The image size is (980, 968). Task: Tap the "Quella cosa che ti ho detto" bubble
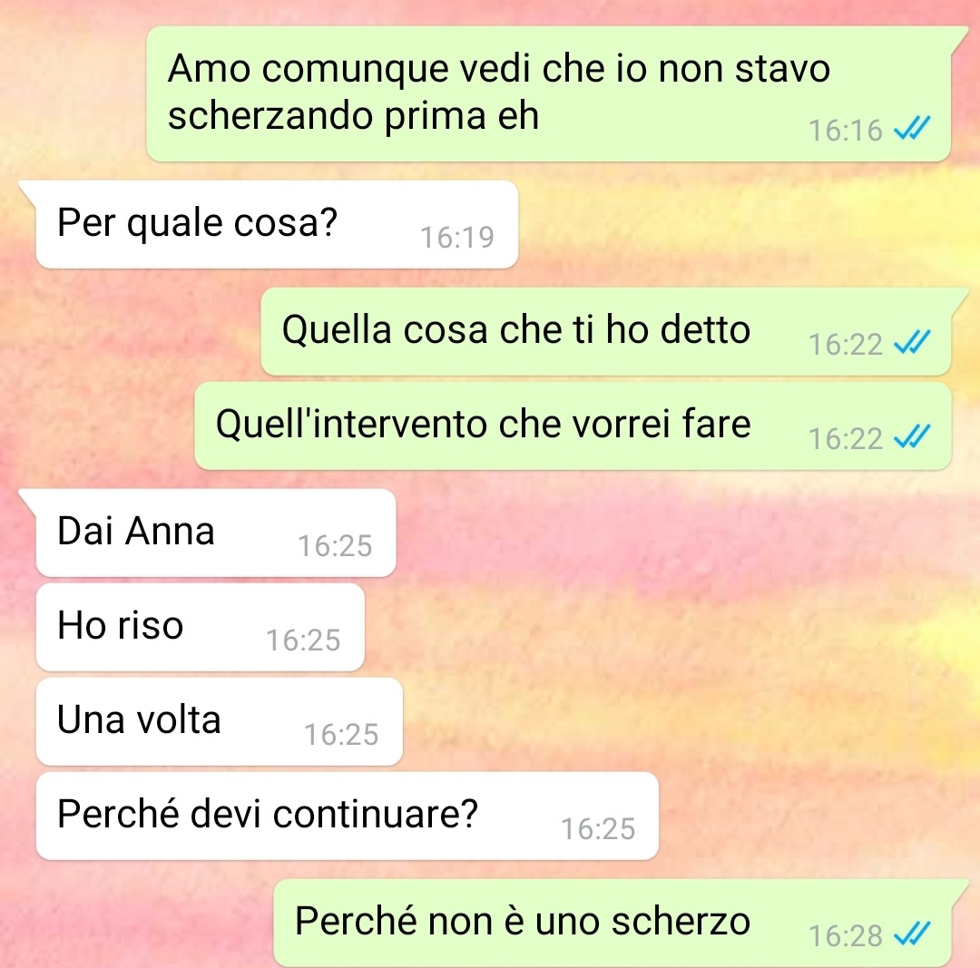point(605,331)
